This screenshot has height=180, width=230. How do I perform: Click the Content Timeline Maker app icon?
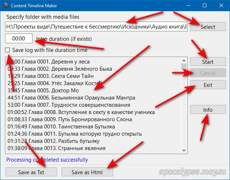(x=5, y=5)
